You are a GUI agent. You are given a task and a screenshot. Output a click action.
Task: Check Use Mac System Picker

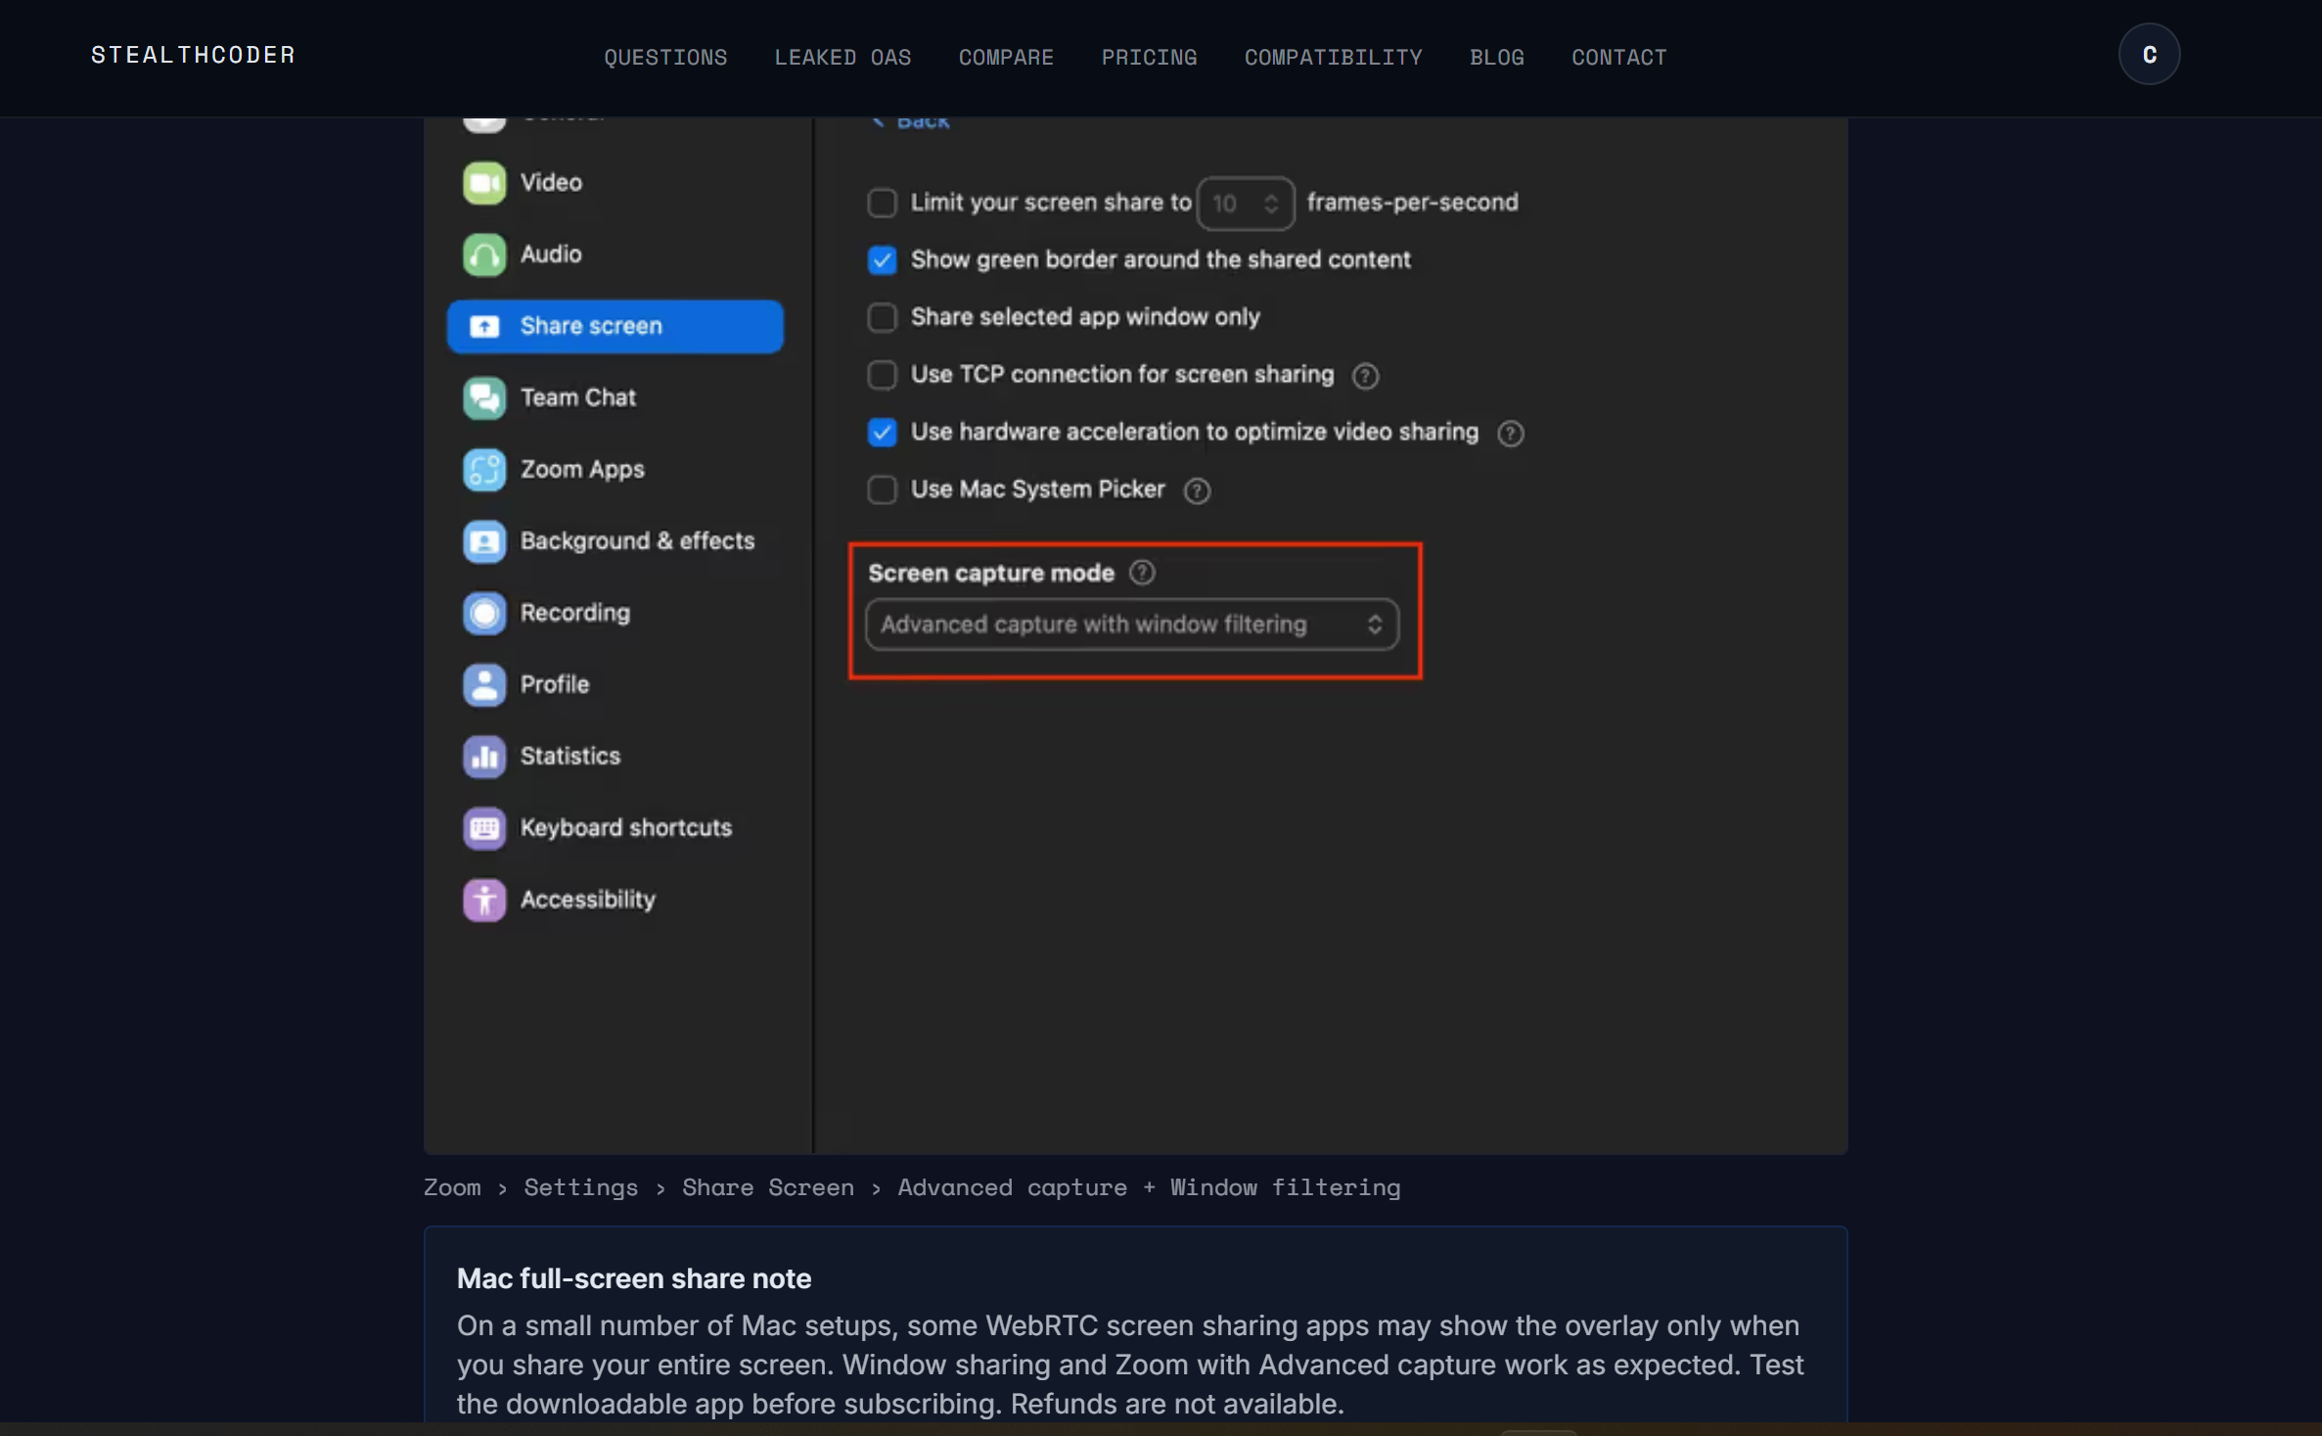[882, 489]
